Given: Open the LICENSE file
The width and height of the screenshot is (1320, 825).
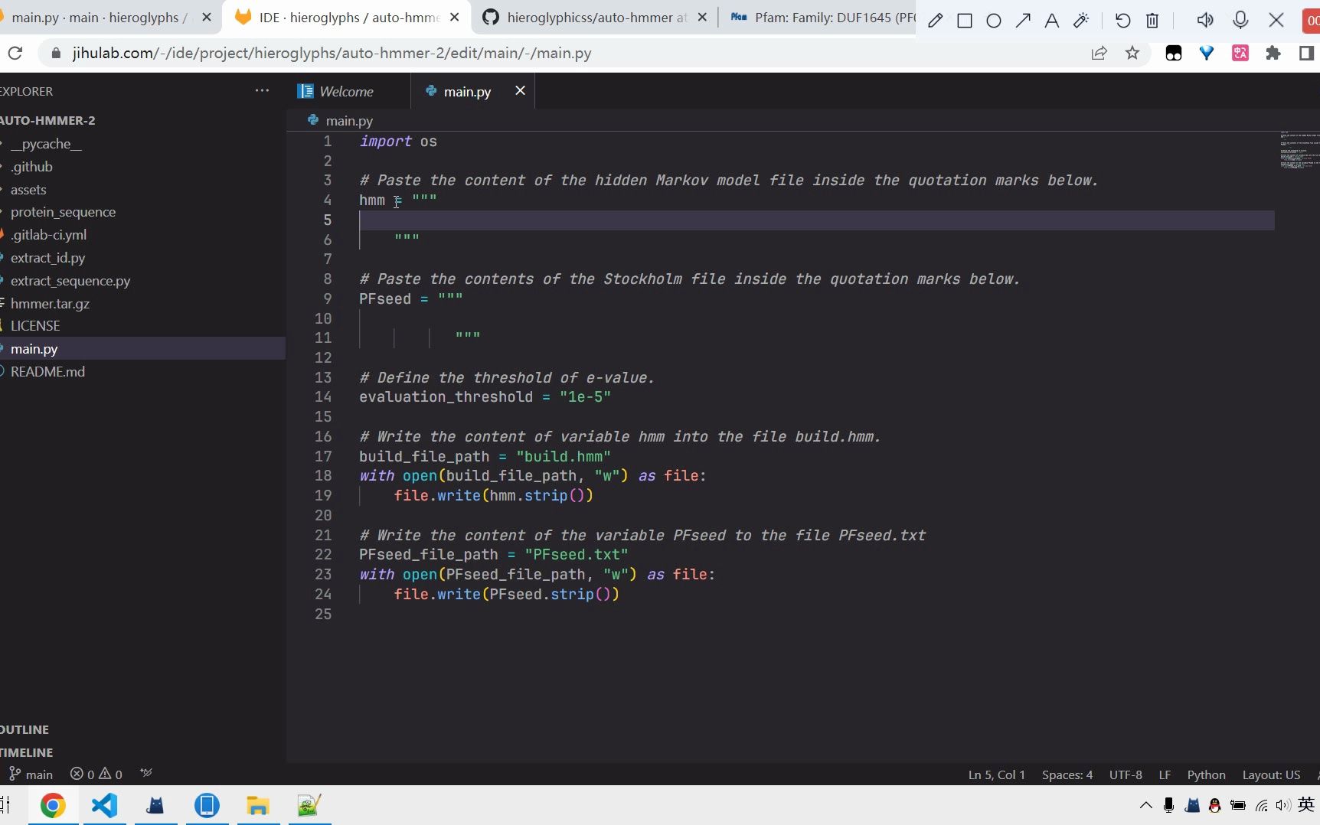Looking at the screenshot, I should (35, 326).
